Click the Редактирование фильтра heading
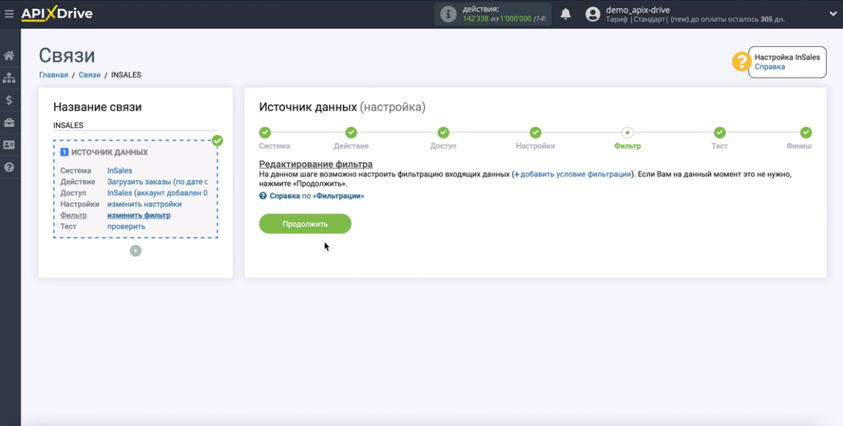 (316, 164)
